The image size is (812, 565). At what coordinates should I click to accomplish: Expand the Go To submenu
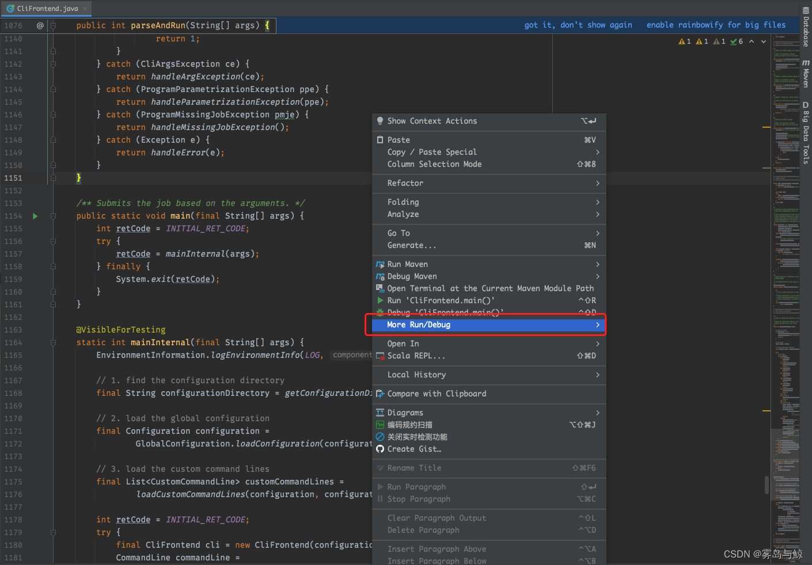(x=489, y=233)
